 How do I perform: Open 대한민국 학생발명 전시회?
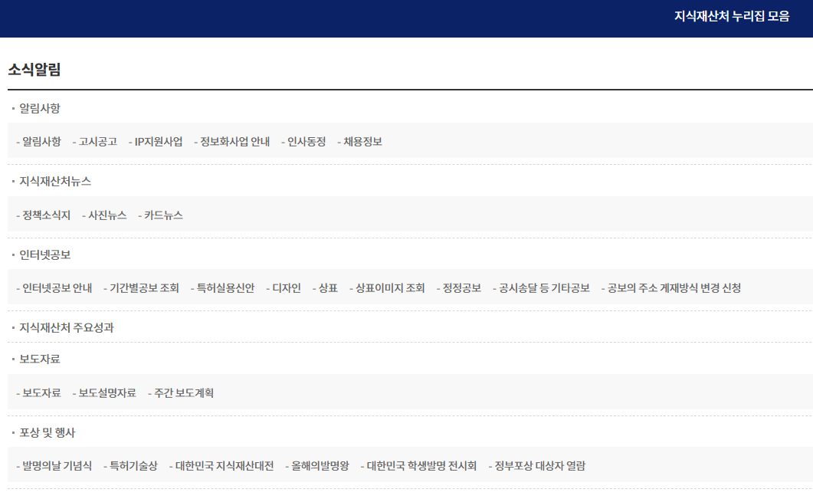421,466
